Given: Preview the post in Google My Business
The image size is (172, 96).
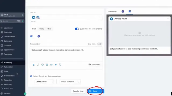Looking at the screenshot, I should [130, 11].
